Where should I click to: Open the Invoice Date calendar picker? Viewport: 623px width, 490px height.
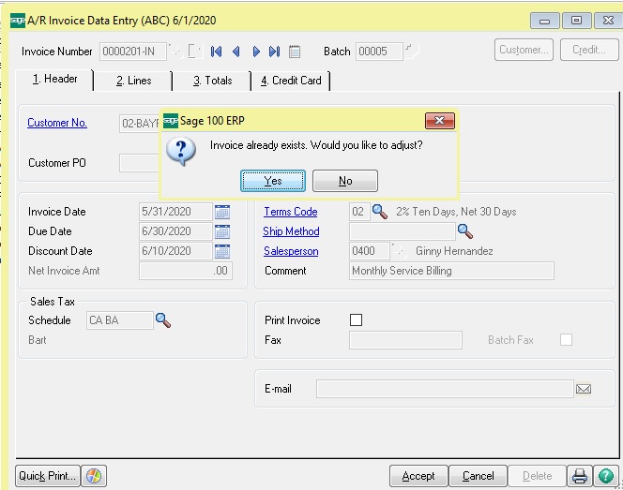[x=222, y=212]
